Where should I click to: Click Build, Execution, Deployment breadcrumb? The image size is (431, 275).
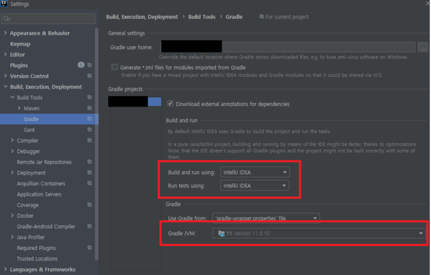142,17
